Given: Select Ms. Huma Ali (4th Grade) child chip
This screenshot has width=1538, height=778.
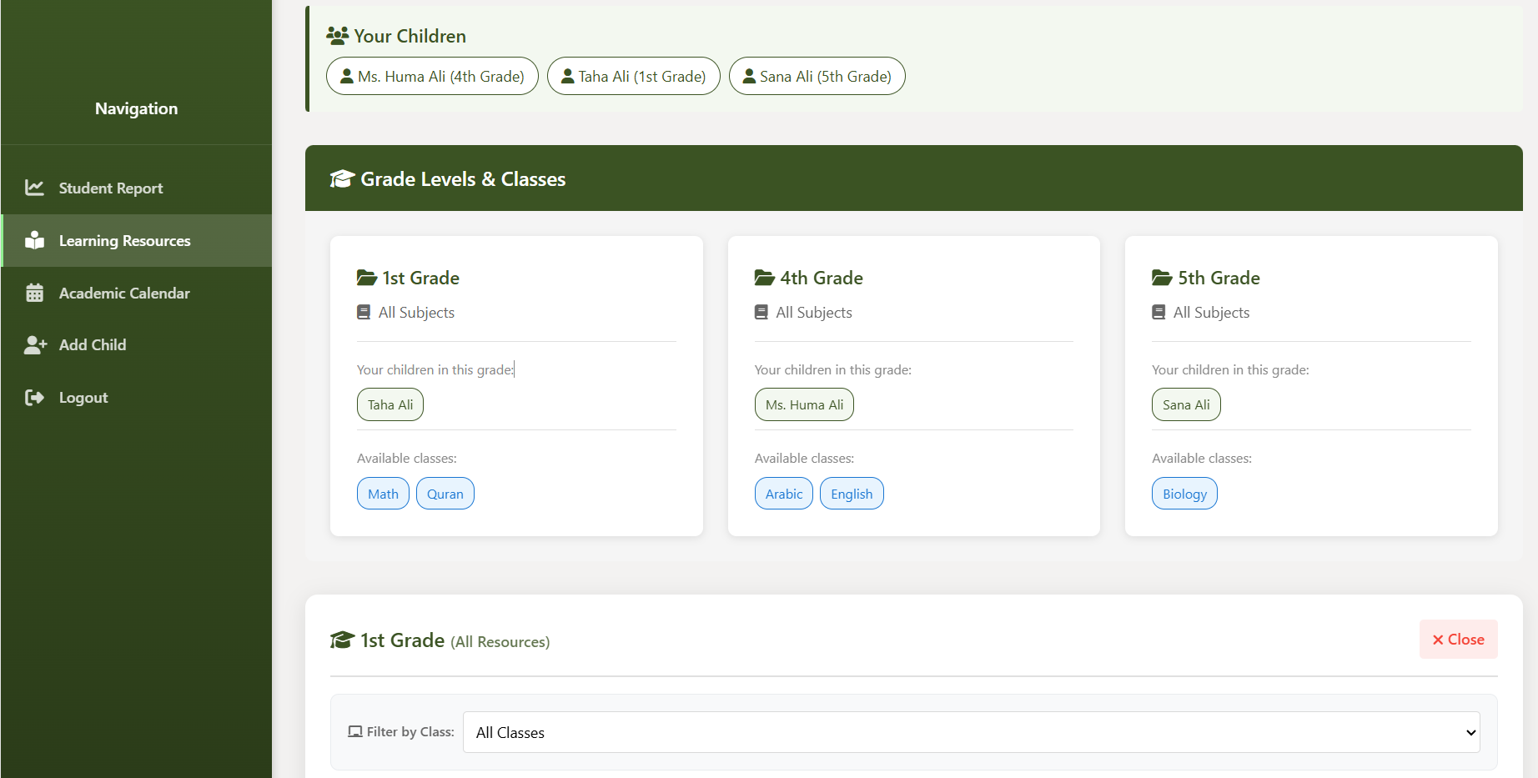Looking at the screenshot, I should (431, 76).
